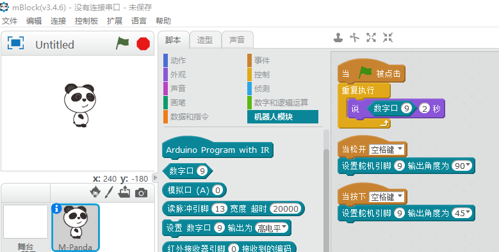This screenshot has height=252, width=499.
Task: Open 空格键 dropdown in 当按下 block
Action: (x=386, y=197)
